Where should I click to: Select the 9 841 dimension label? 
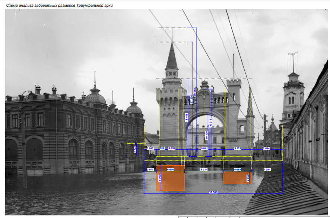(x=204, y=148)
